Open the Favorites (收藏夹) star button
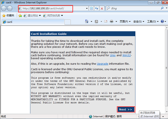Screen dimensions: 168x119 pos(8,16)
